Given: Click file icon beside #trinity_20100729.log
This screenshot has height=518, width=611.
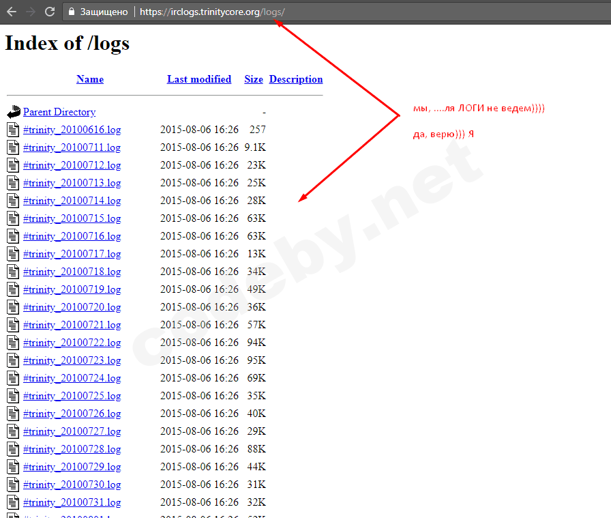Looking at the screenshot, I should coord(13,467).
